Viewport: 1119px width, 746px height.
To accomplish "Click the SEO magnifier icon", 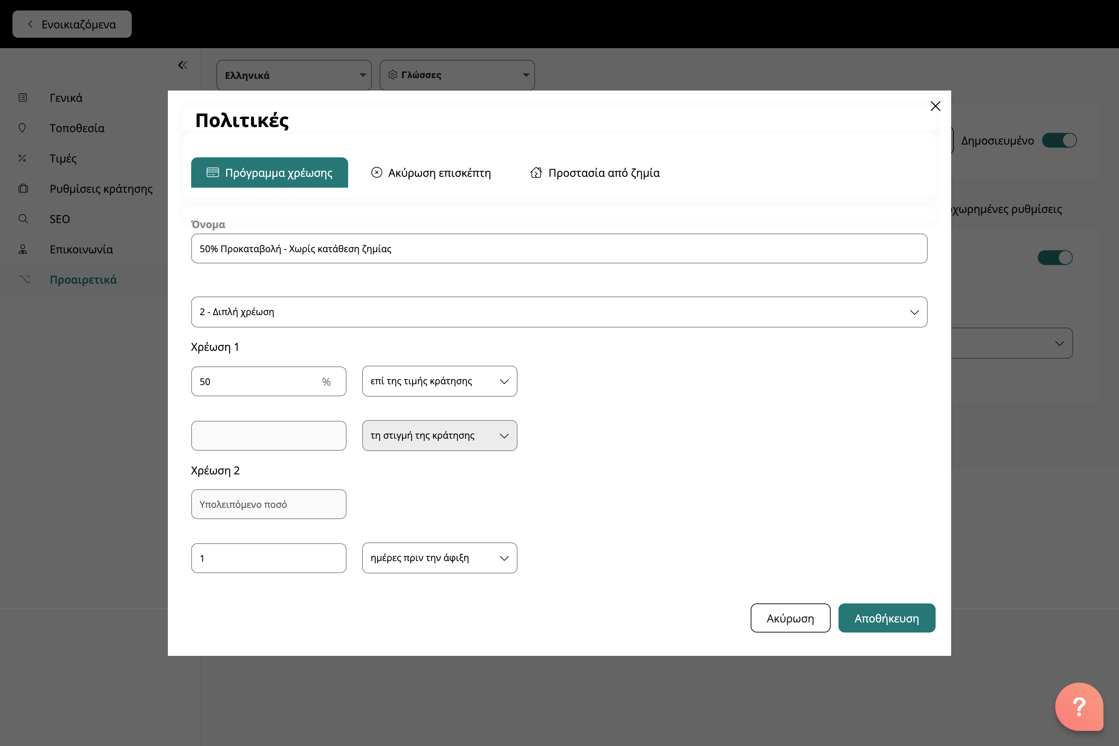I will 23,219.
